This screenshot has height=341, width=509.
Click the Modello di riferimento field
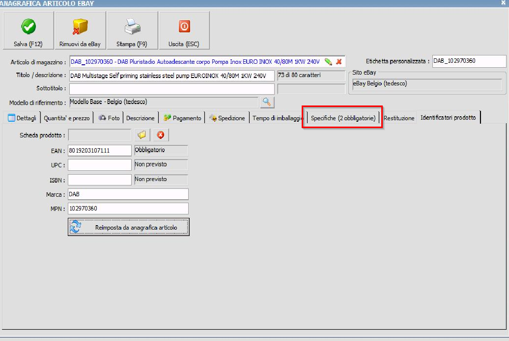(164, 102)
